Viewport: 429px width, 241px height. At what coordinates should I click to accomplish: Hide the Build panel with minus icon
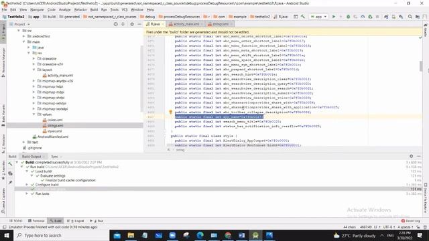[x=418, y=156]
